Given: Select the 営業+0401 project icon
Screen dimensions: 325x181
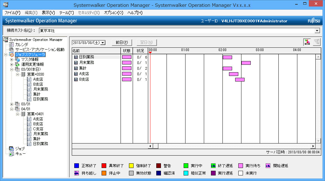Looking at the screenshot, I should [x=24, y=114].
